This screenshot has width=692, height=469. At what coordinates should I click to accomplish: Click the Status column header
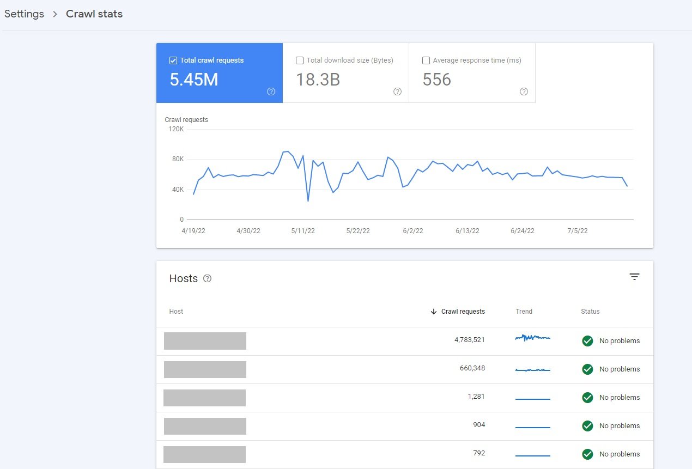590,312
